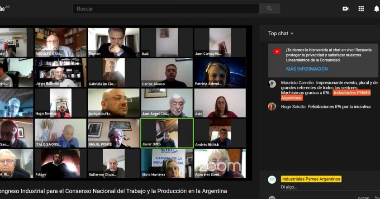Select Andrés Nikitiuk video tile
The width and height of the screenshot is (380, 199).
220,133
